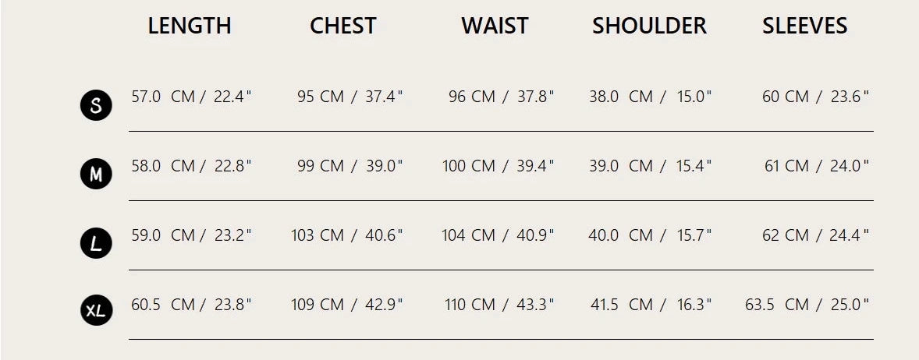Select the M size badge
This screenshot has height=360, width=919.
click(x=96, y=174)
